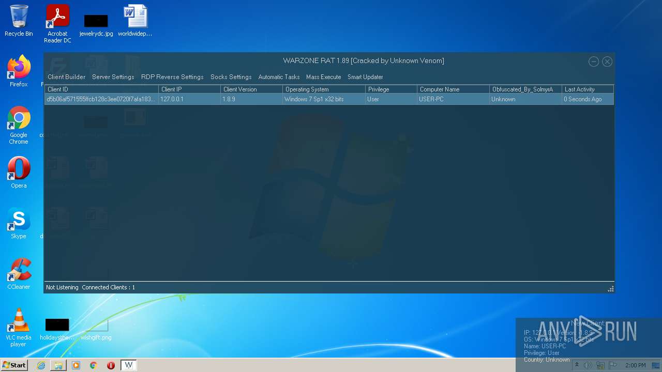Click the Windows 7 Sp1 x32 bits cell
Screen dimensions: 662x372
pyautogui.click(x=324, y=99)
